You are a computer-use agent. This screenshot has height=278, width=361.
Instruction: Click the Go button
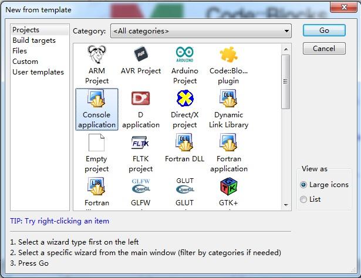(x=324, y=30)
